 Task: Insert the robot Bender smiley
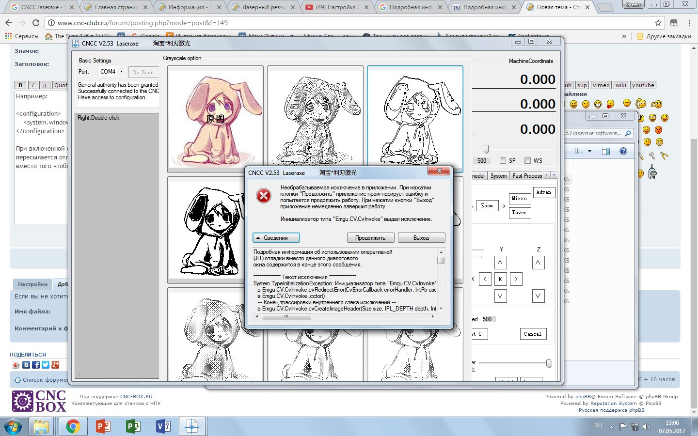coord(652,171)
